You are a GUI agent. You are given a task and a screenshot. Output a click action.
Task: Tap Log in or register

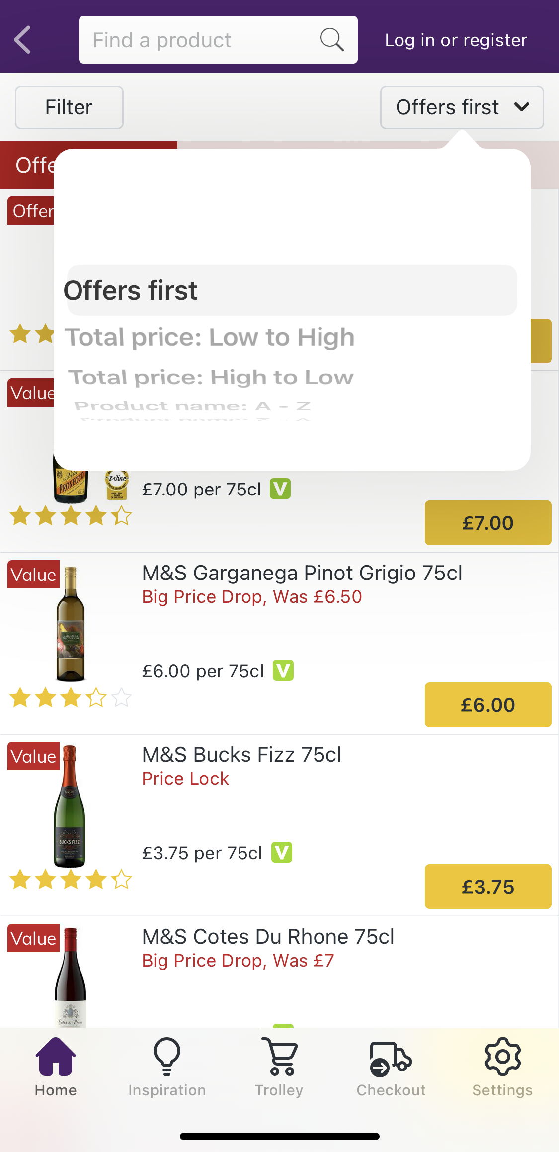click(456, 40)
